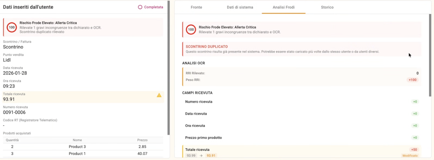Select the Product 3 row in table
The height and width of the screenshot is (160, 434).
(x=77, y=147)
